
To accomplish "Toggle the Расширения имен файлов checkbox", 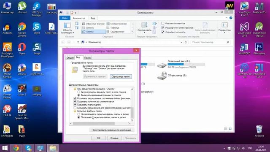I will click(163, 27).
